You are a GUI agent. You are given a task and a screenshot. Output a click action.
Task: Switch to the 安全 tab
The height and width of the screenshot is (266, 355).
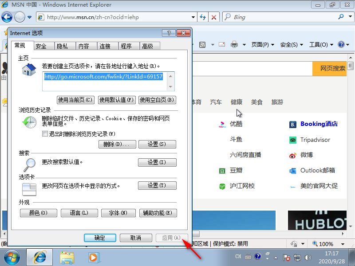(41, 46)
